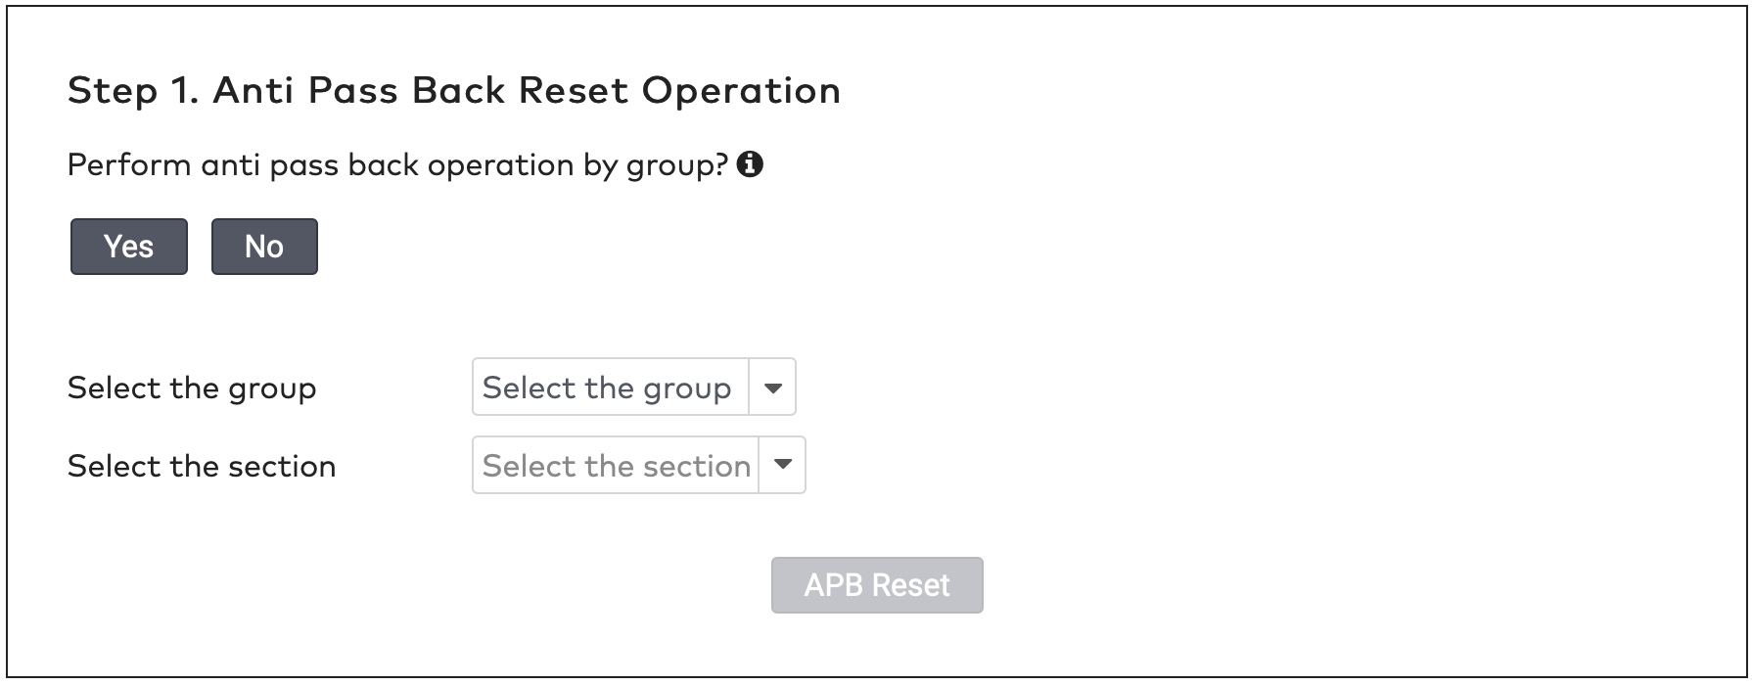Viewport: 1752px width, 685px height.
Task: Click inside the group selector field
Action: [x=607, y=388]
